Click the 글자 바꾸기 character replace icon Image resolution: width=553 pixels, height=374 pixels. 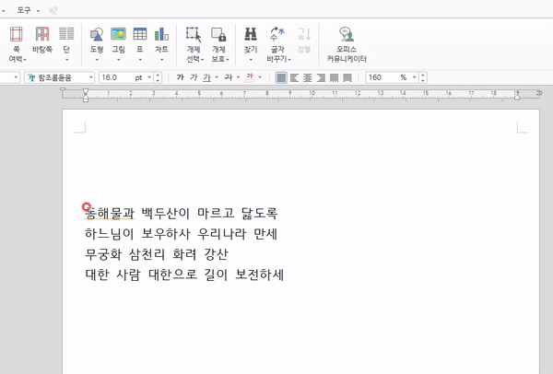click(x=277, y=35)
